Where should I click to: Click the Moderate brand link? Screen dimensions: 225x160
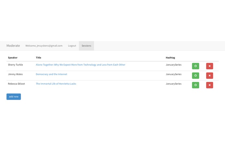[13, 46]
